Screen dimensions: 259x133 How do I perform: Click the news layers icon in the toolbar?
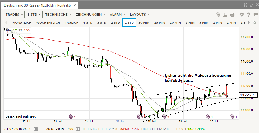(x=218, y=15)
